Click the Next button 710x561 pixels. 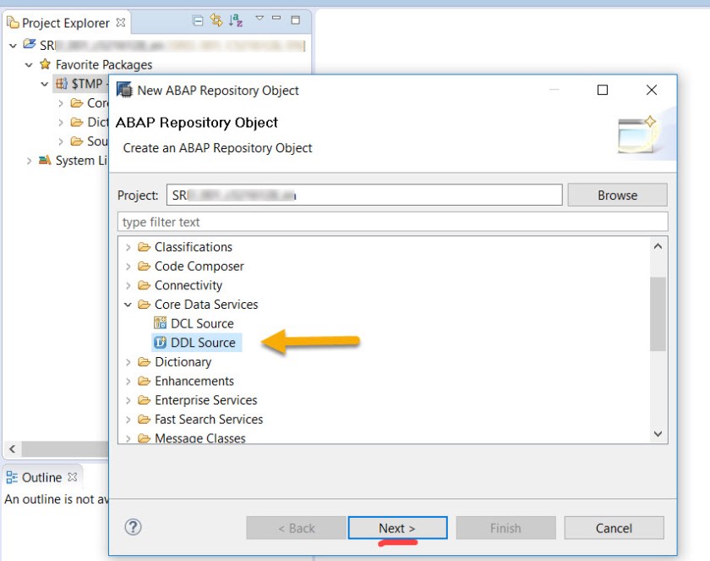(x=397, y=527)
